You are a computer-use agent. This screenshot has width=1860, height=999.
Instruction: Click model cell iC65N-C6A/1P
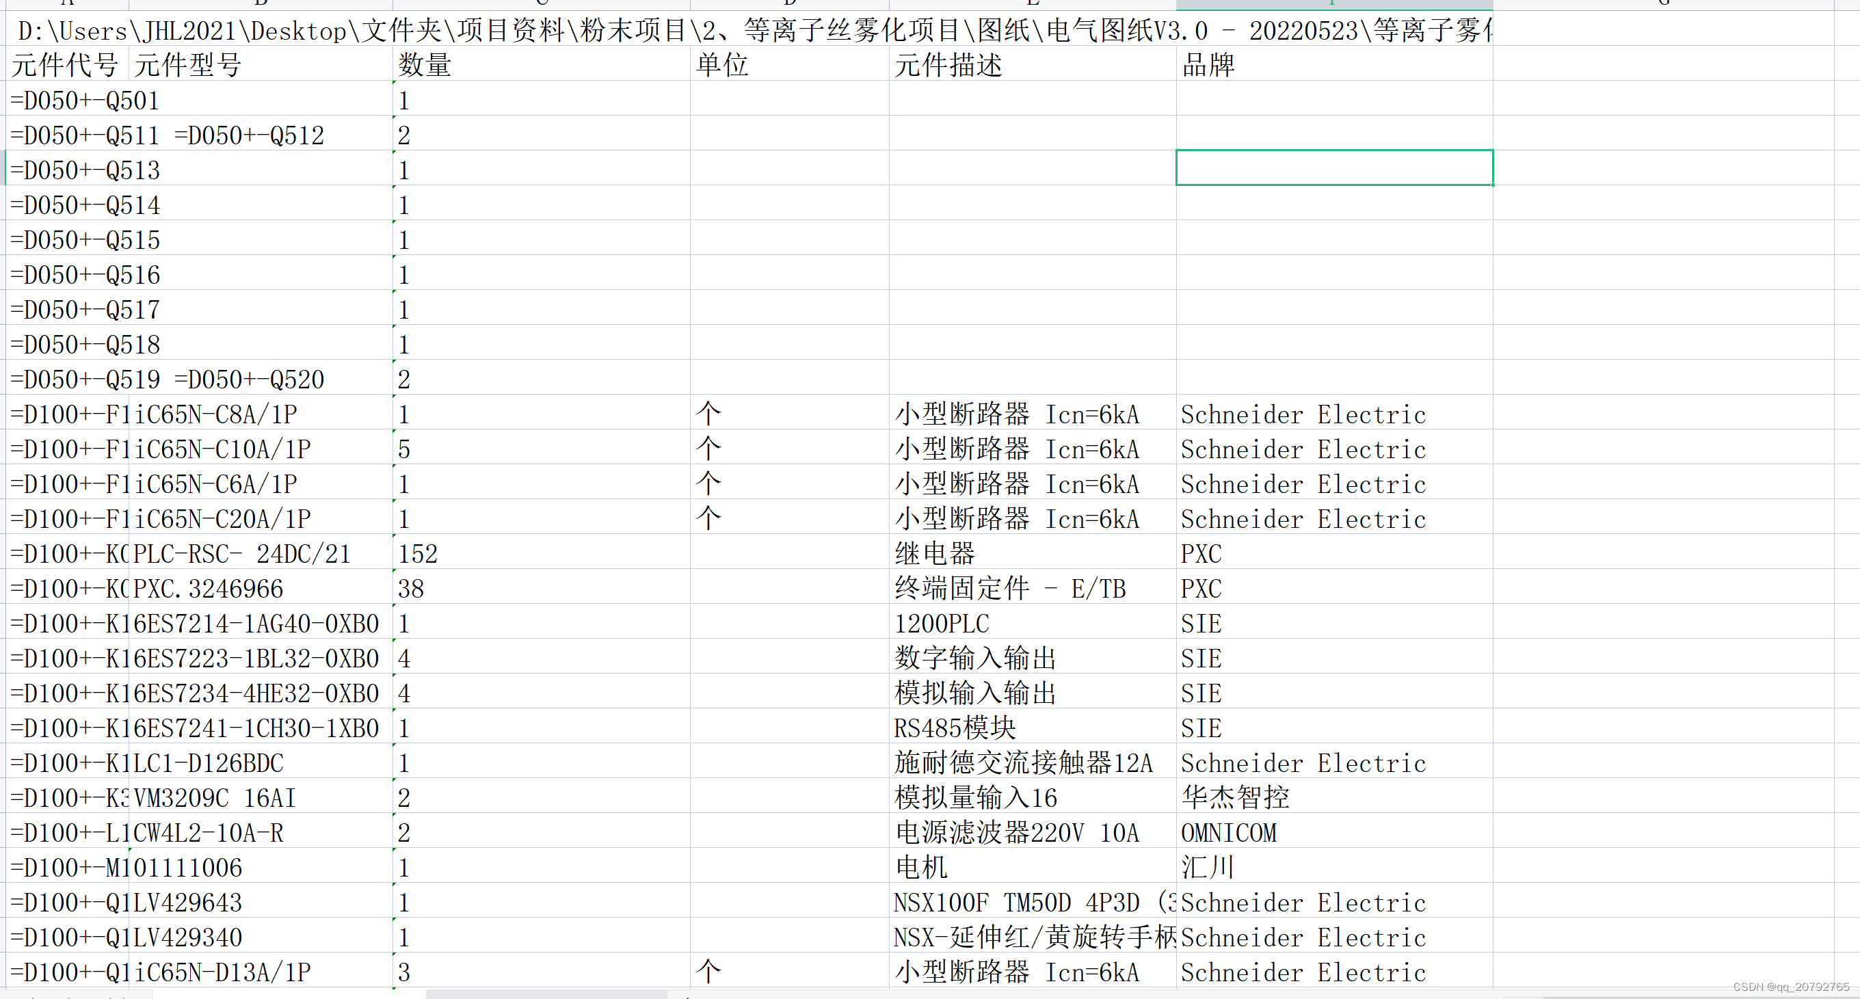click(x=261, y=481)
